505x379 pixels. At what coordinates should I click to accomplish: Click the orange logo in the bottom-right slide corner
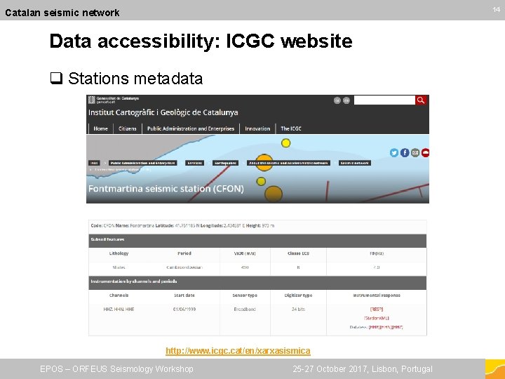click(495, 369)
